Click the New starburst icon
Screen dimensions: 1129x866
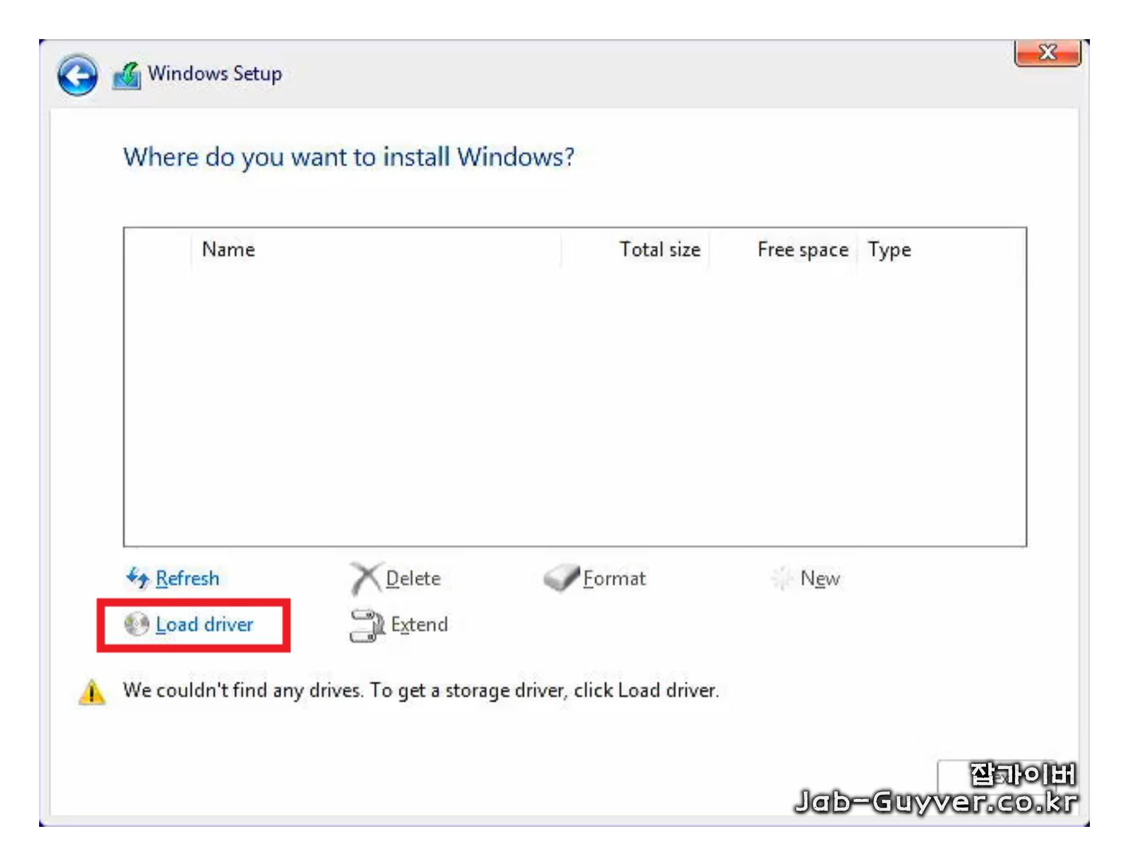781,578
